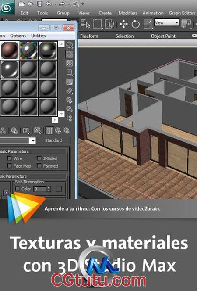Activate the Select and Move tool

tap(123, 24)
